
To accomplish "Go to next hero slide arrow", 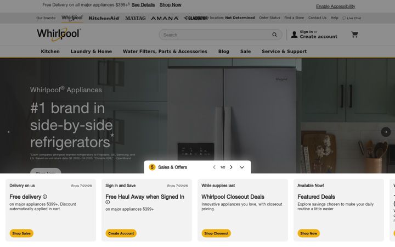I will tap(386, 132).
